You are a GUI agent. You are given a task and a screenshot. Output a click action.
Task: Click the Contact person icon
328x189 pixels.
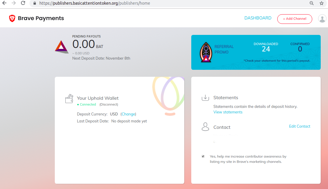pos(206,126)
